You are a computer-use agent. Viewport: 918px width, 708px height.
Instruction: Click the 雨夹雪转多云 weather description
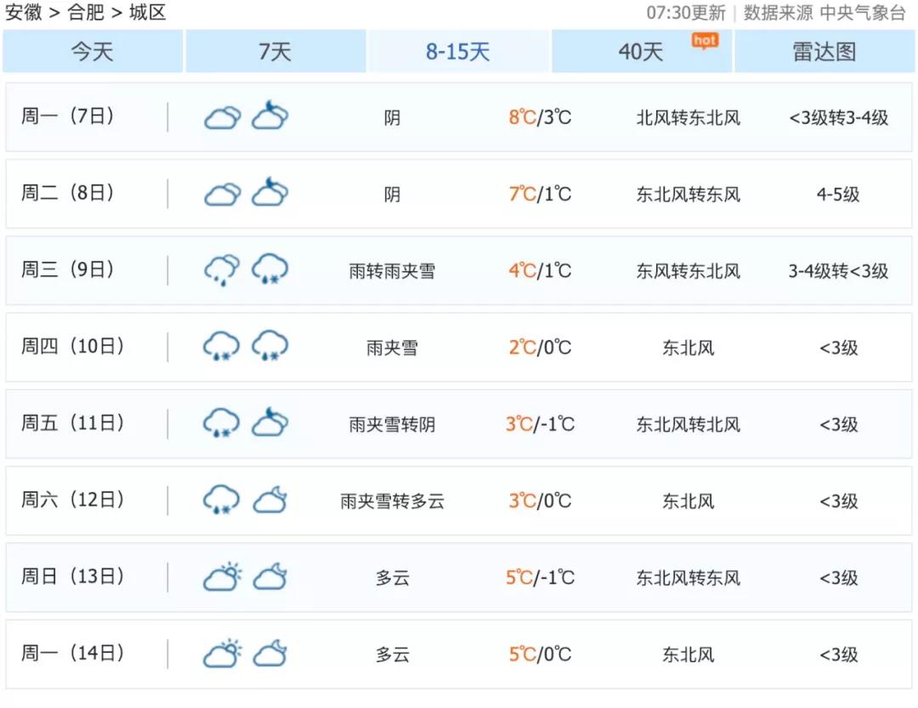(x=392, y=501)
